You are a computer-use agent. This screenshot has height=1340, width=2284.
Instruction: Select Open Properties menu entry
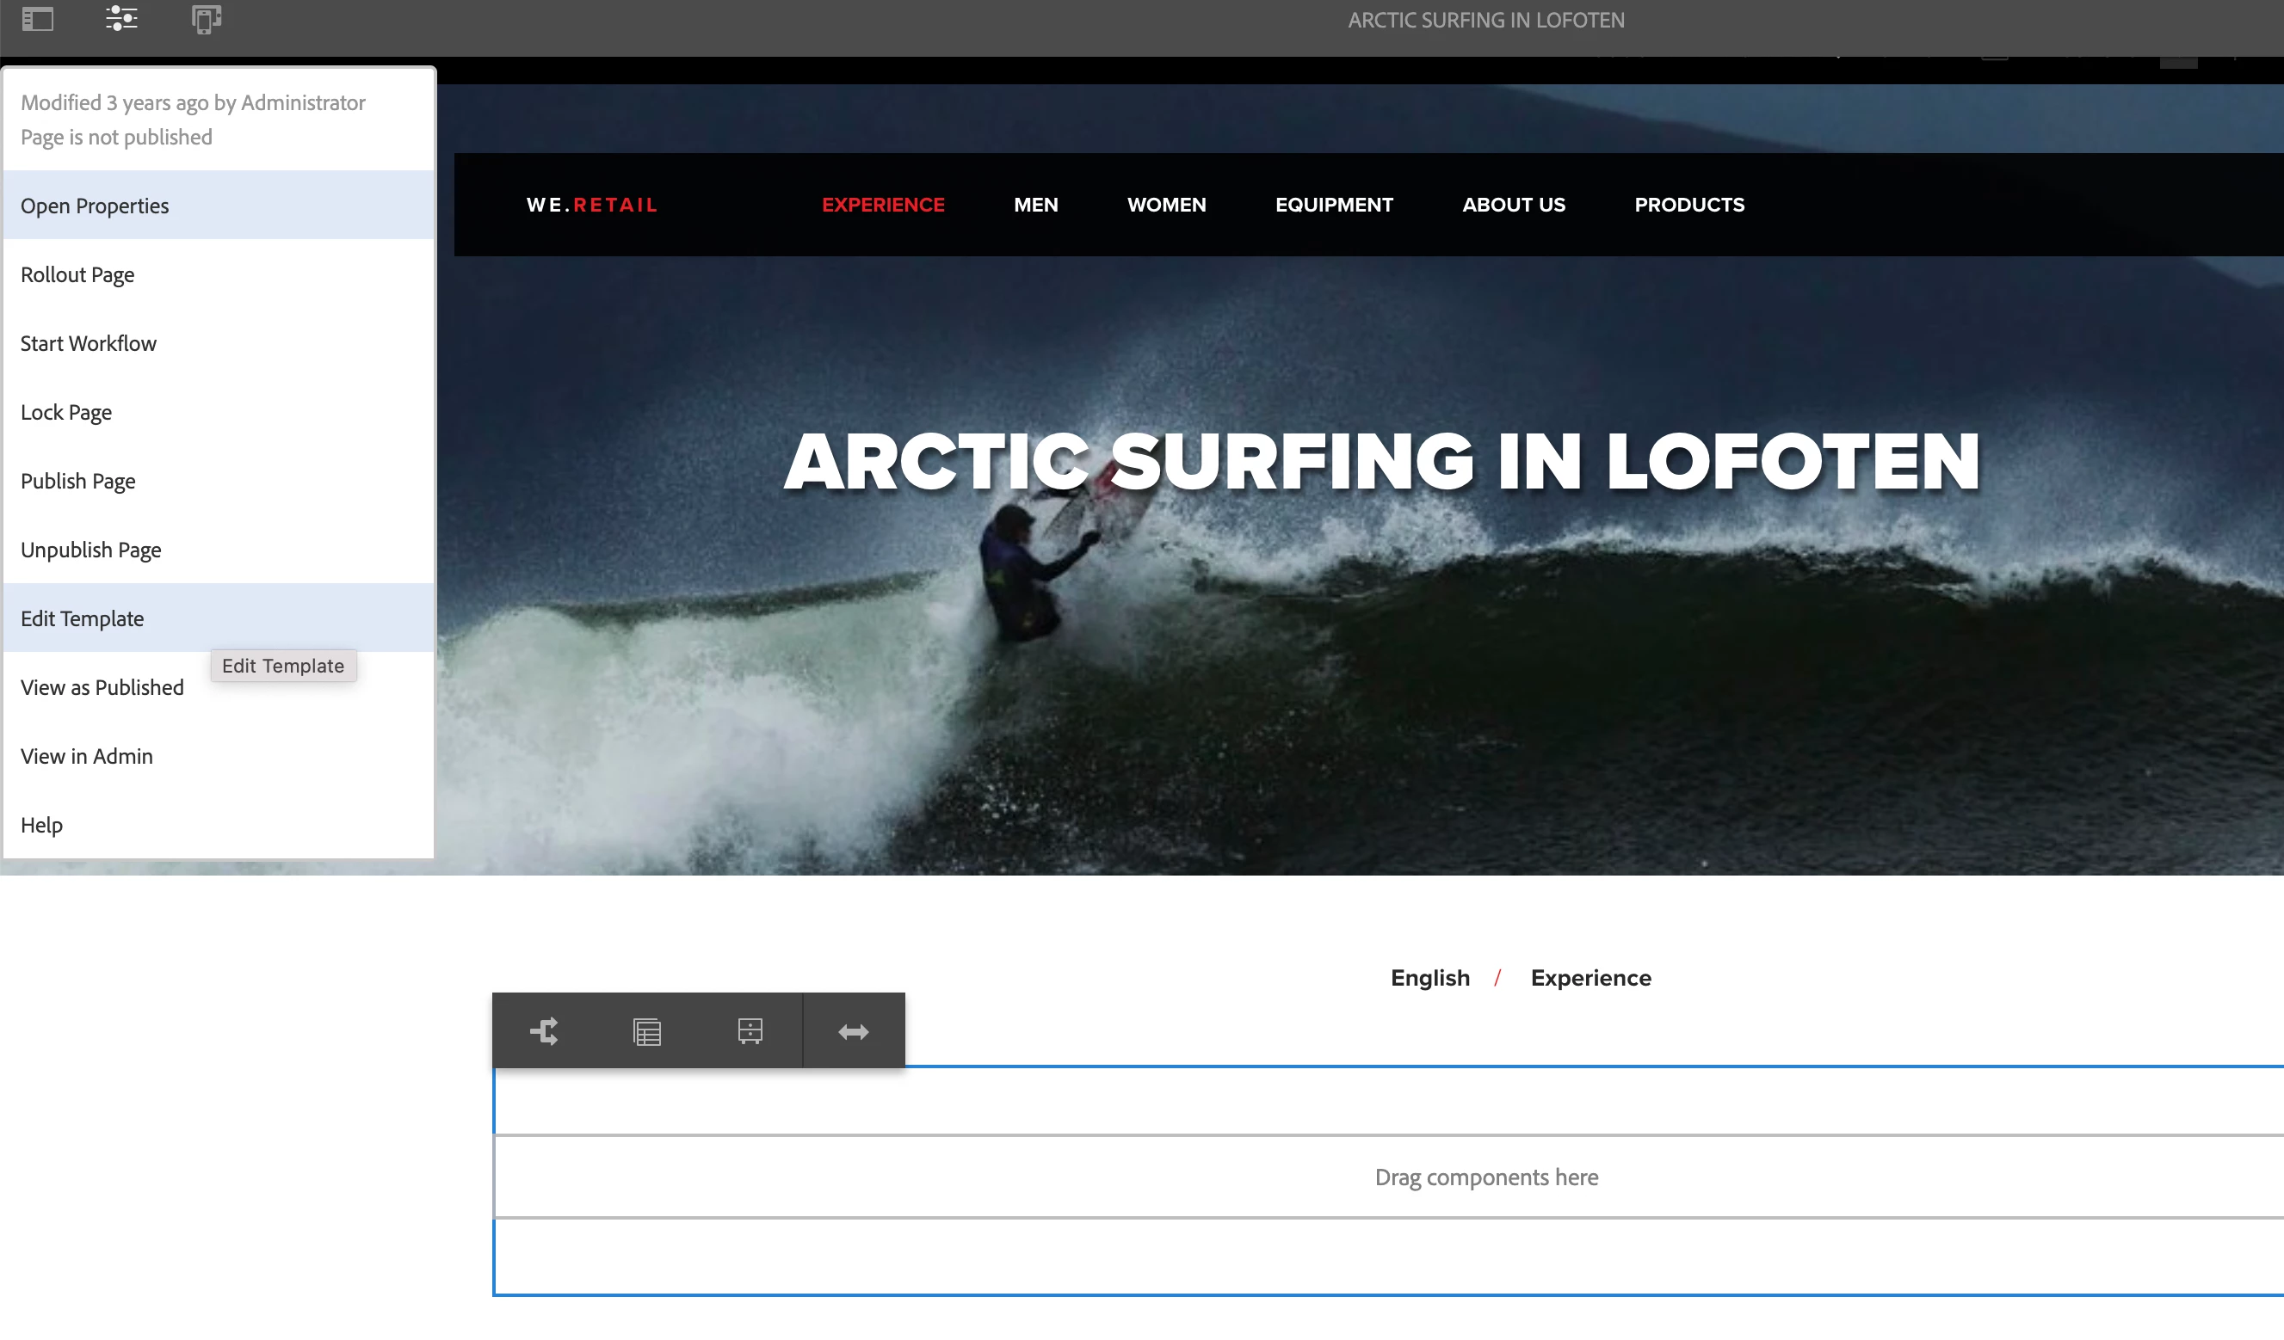(96, 206)
